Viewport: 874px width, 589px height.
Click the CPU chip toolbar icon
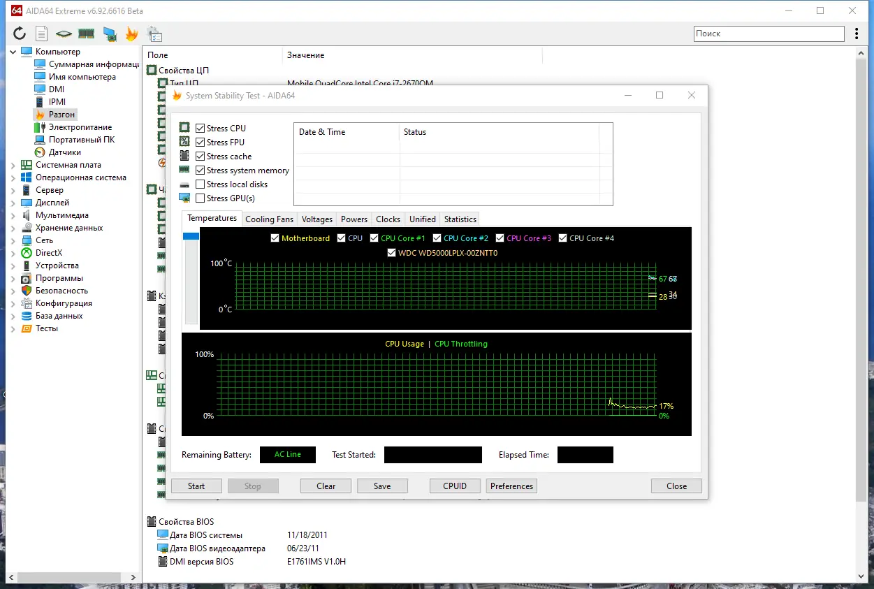coord(64,34)
